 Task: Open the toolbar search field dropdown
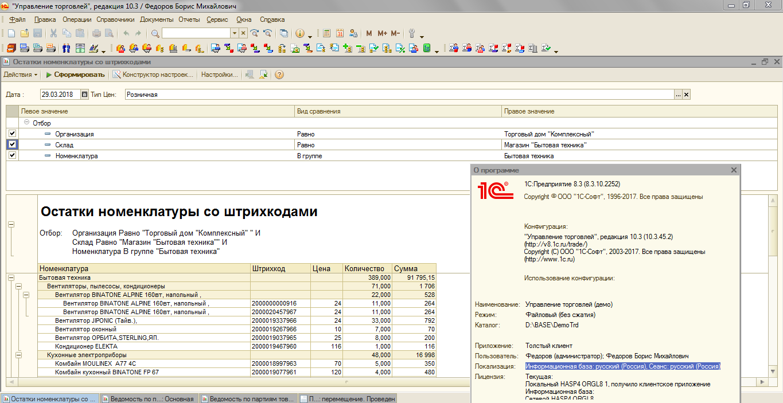pyautogui.click(x=235, y=33)
